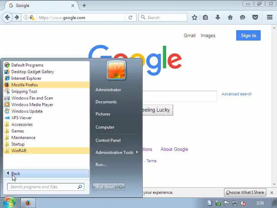
Task: Dismiss the notification bar with X
Action: pos(272,193)
